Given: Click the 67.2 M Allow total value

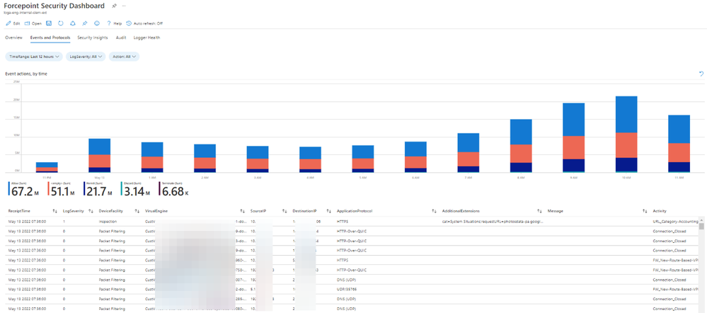Looking at the screenshot, I should tap(24, 192).
